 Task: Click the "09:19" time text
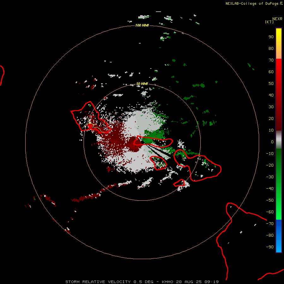tap(211, 282)
